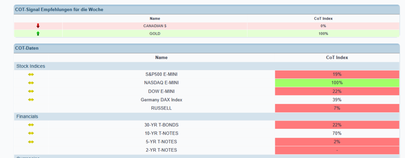Click the yellow sideways arrow for DOW E-MINI
This screenshot has height=158, width=405.
click(31, 91)
